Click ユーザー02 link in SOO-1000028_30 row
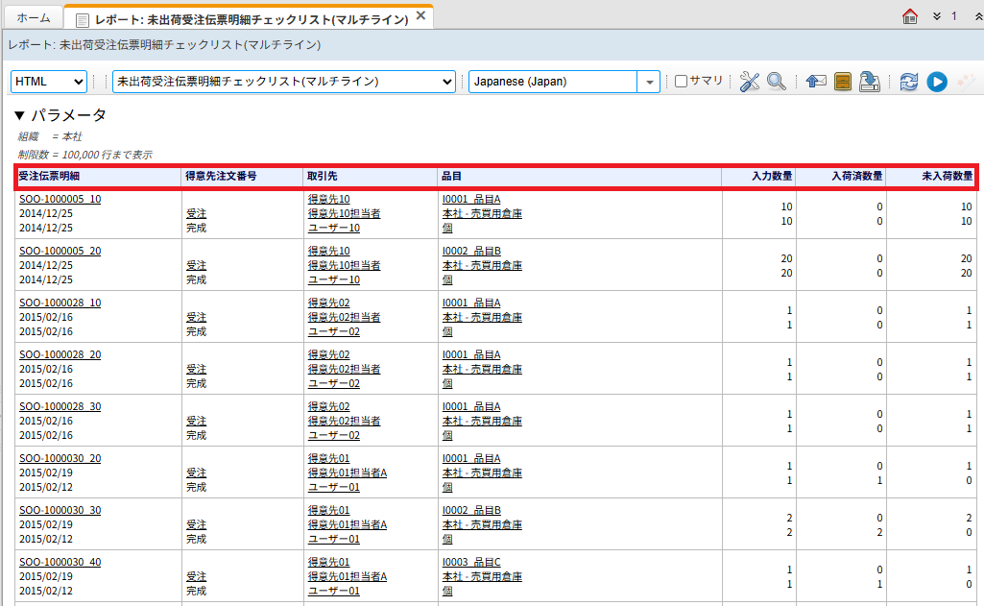984x606 pixels. point(334,436)
